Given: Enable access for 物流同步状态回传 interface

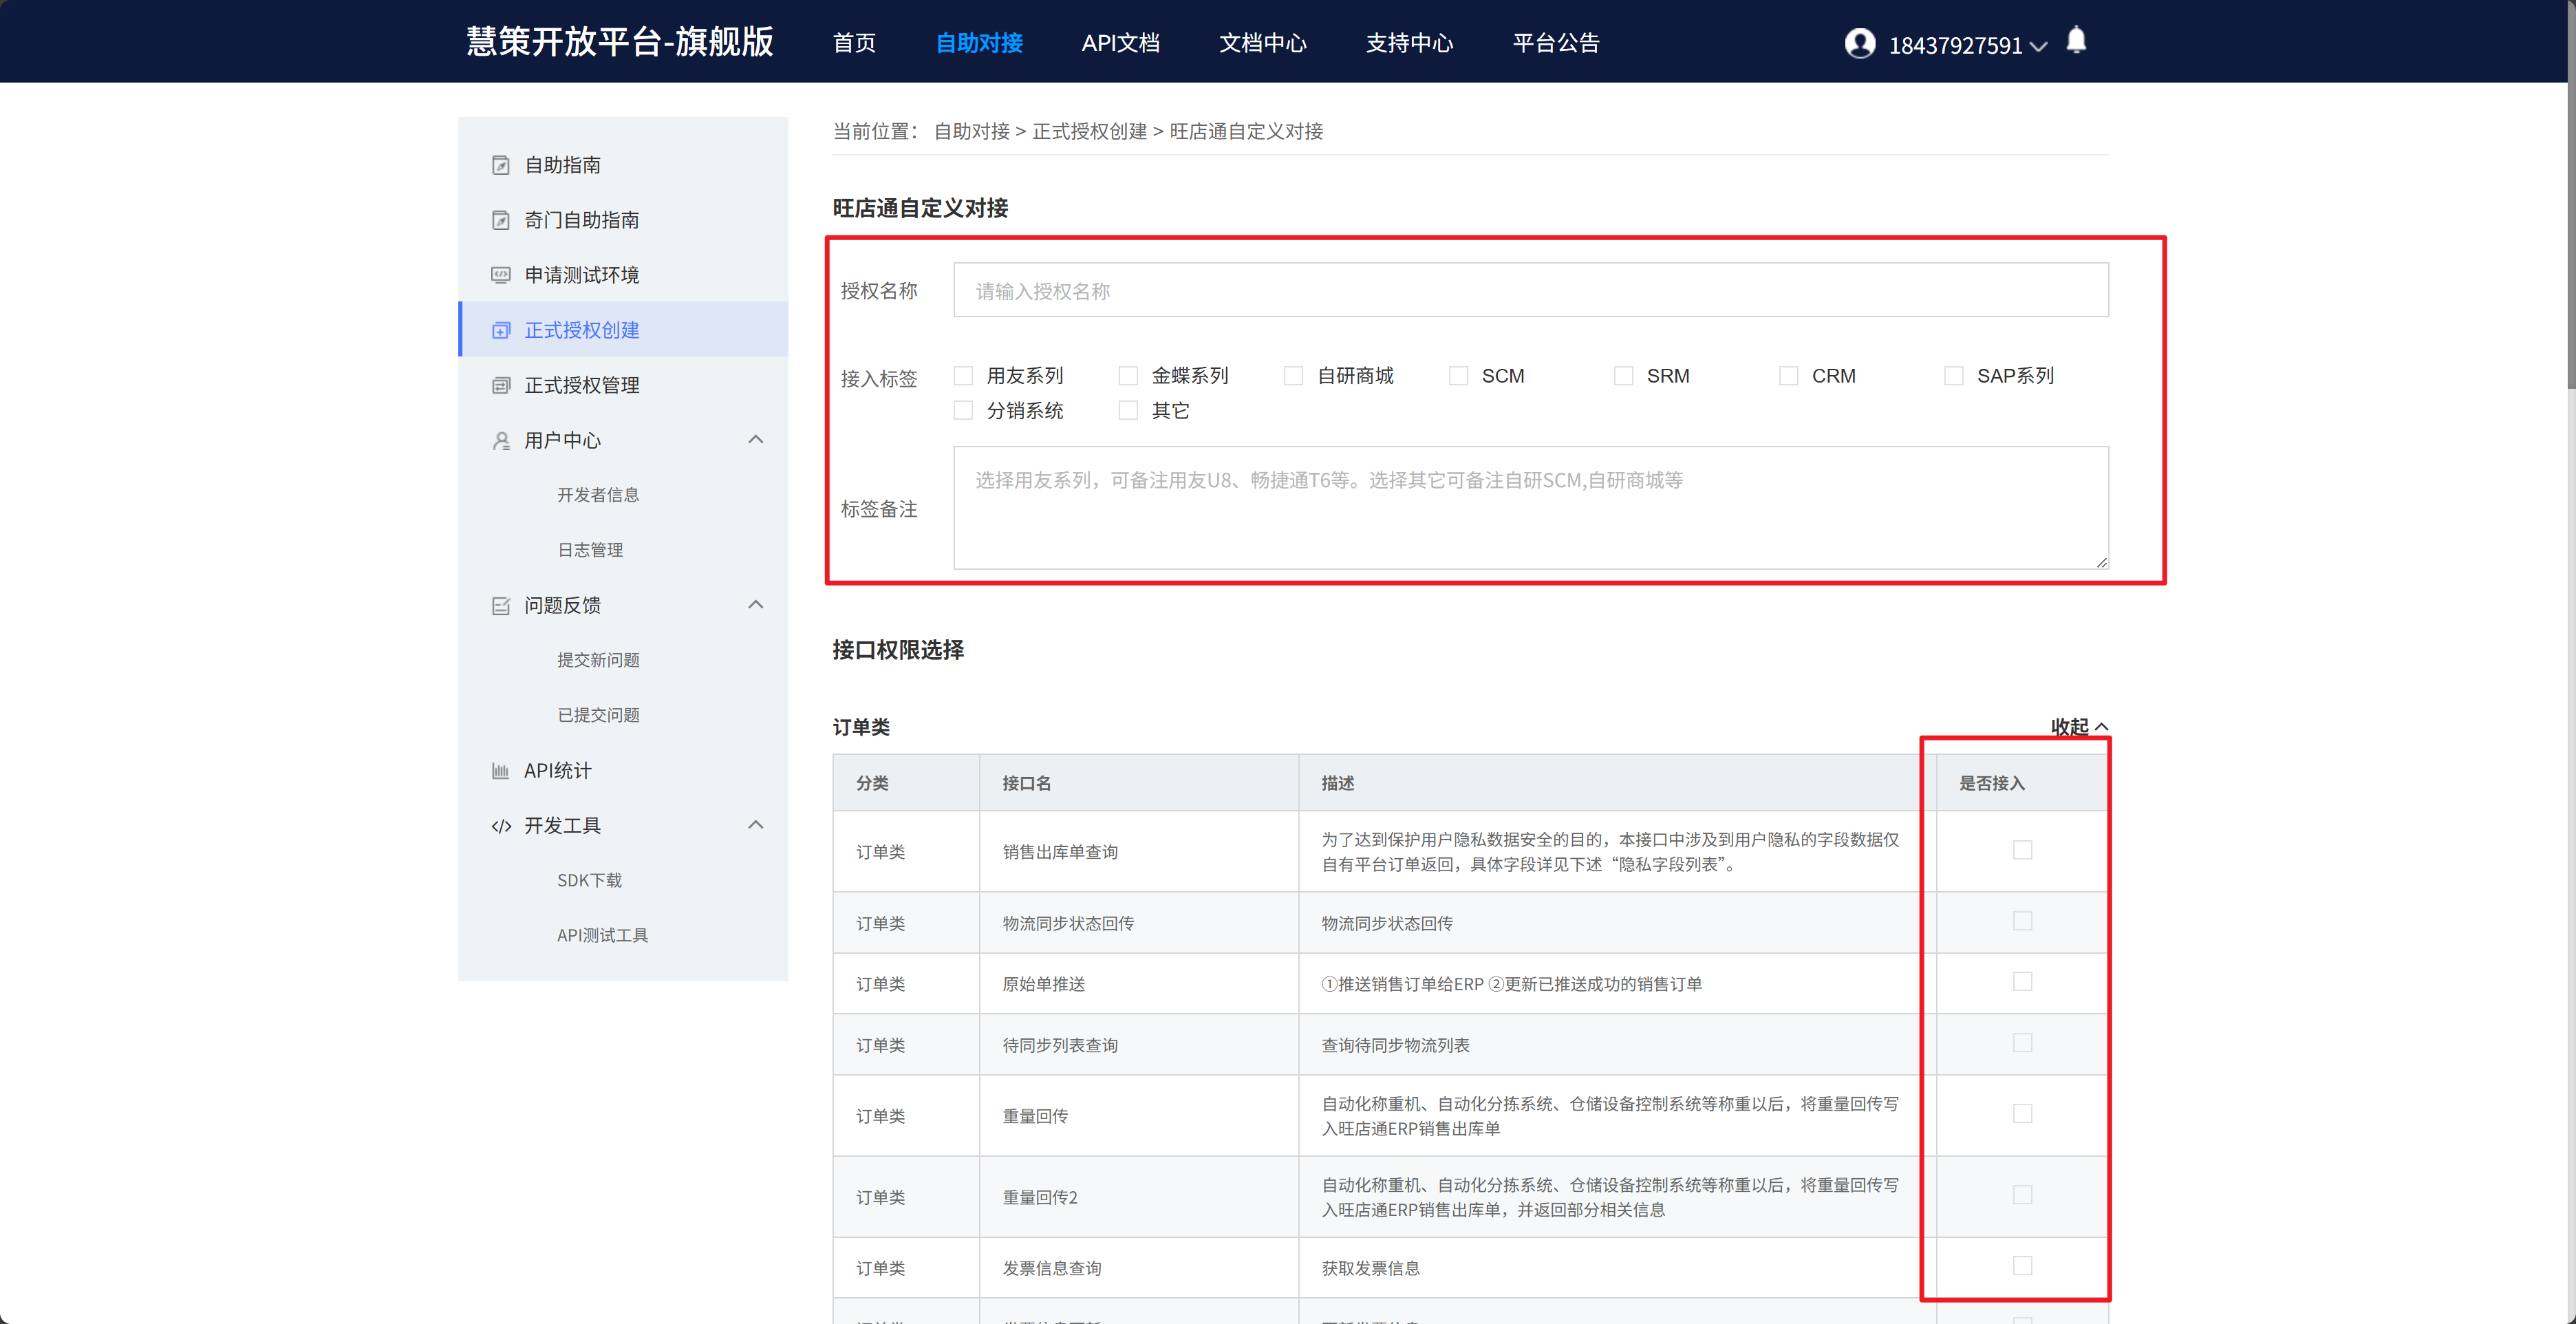Looking at the screenshot, I should click(x=2022, y=921).
